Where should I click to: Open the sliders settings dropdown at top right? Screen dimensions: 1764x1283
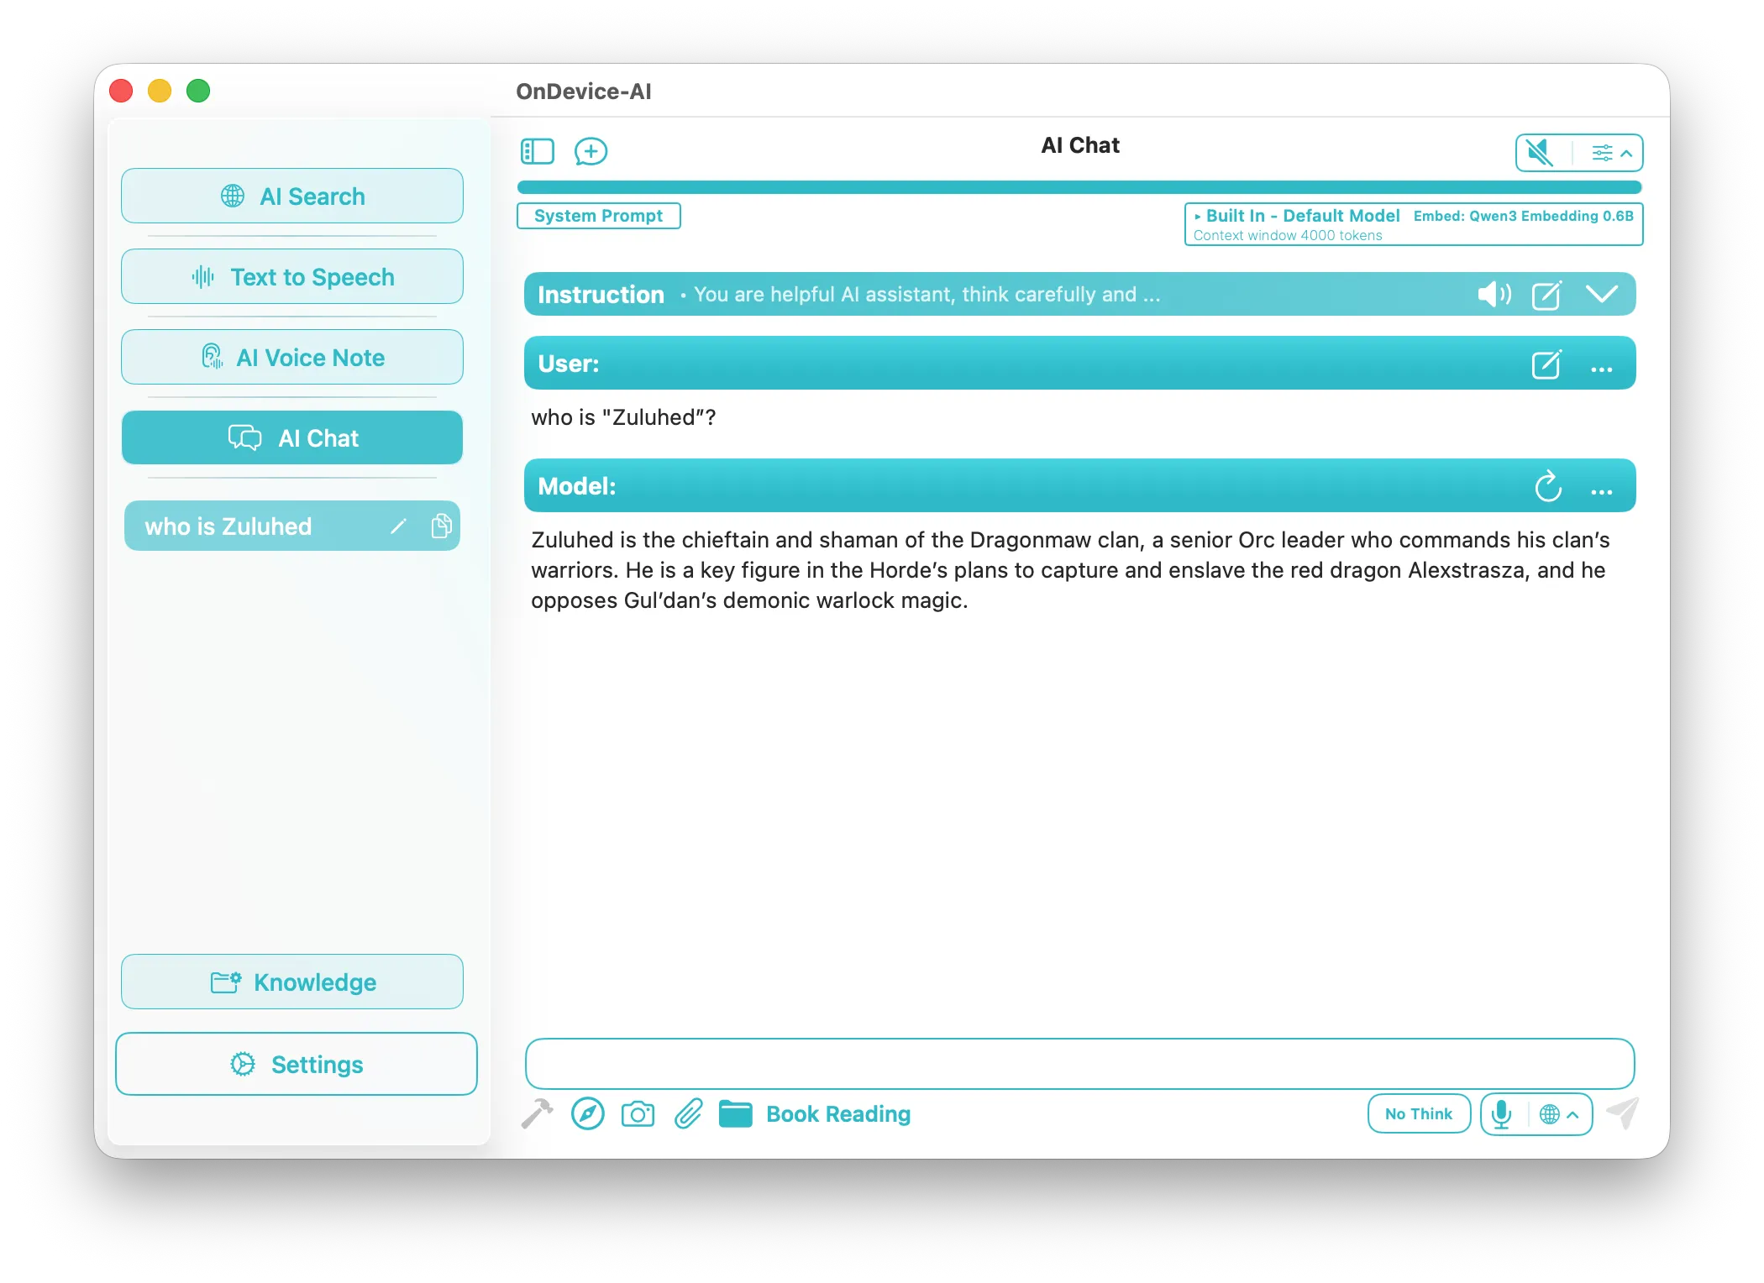[1611, 153]
